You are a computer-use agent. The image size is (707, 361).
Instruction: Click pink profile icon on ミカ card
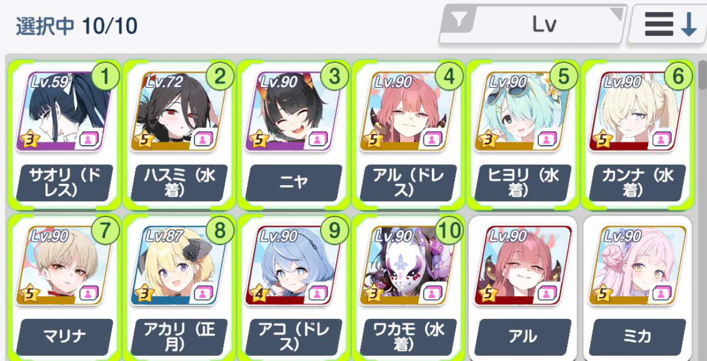(662, 293)
